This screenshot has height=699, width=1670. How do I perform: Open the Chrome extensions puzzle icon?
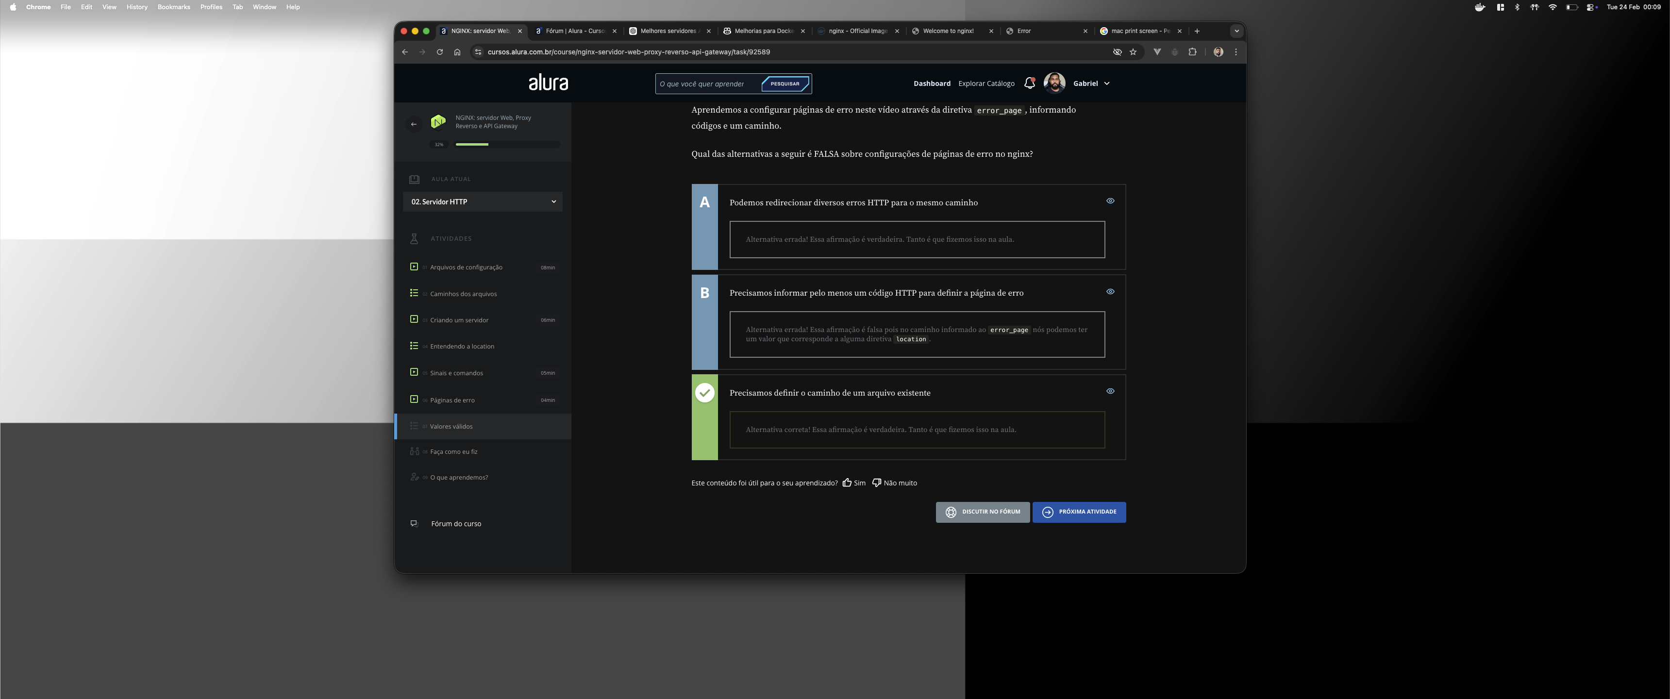coord(1192,52)
